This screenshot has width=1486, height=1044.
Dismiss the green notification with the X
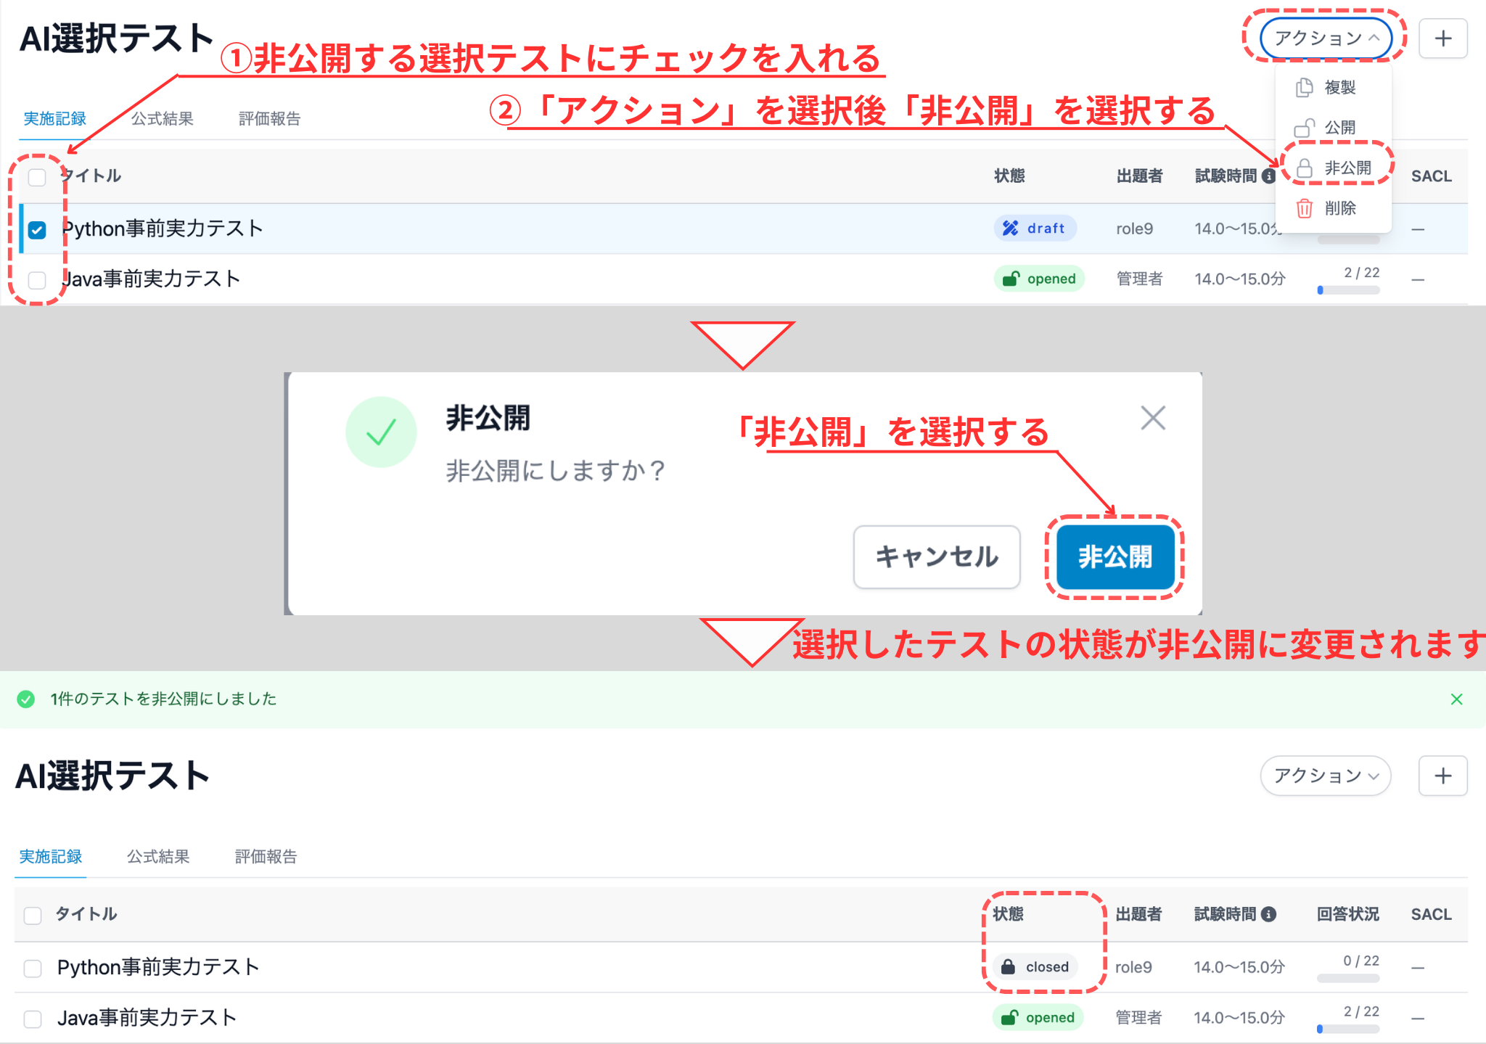(x=1457, y=699)
